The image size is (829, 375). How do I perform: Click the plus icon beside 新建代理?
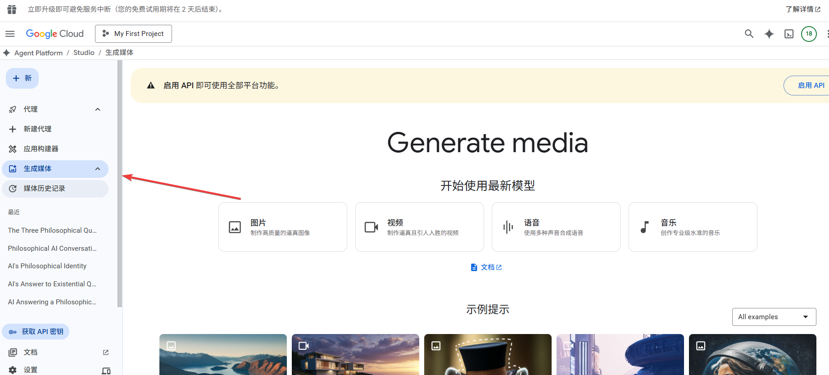pyautogui.click(x=13, y=129)
